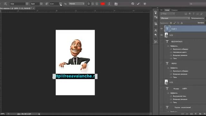Viewport: 206px width, 116px height.
Task: Filter layers by adjustment layers
Action: pos(190,14)
